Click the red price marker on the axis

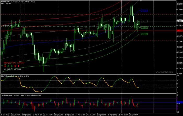click(x=180, y=31)
